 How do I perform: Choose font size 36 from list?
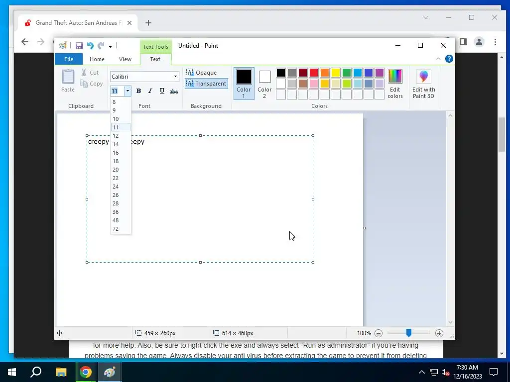121,212
